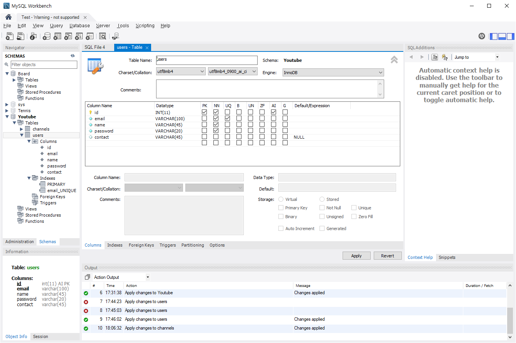Expand the channels table node
Viewport: 516px width, 343px height.
(22, 129)
